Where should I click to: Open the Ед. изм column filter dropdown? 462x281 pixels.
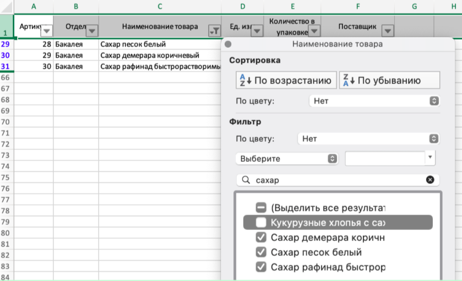257,31
